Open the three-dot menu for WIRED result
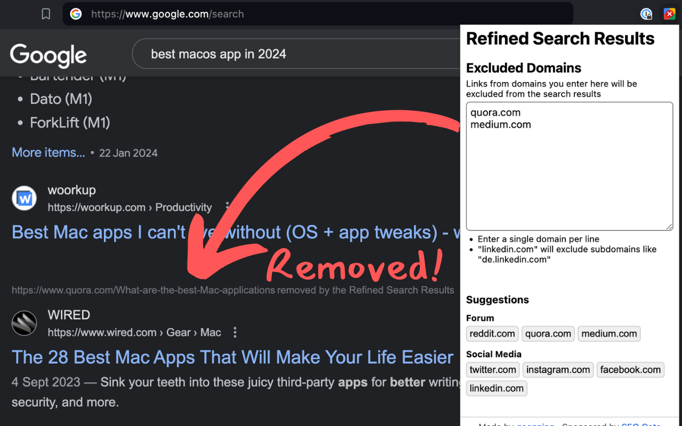 click(235, 333)
